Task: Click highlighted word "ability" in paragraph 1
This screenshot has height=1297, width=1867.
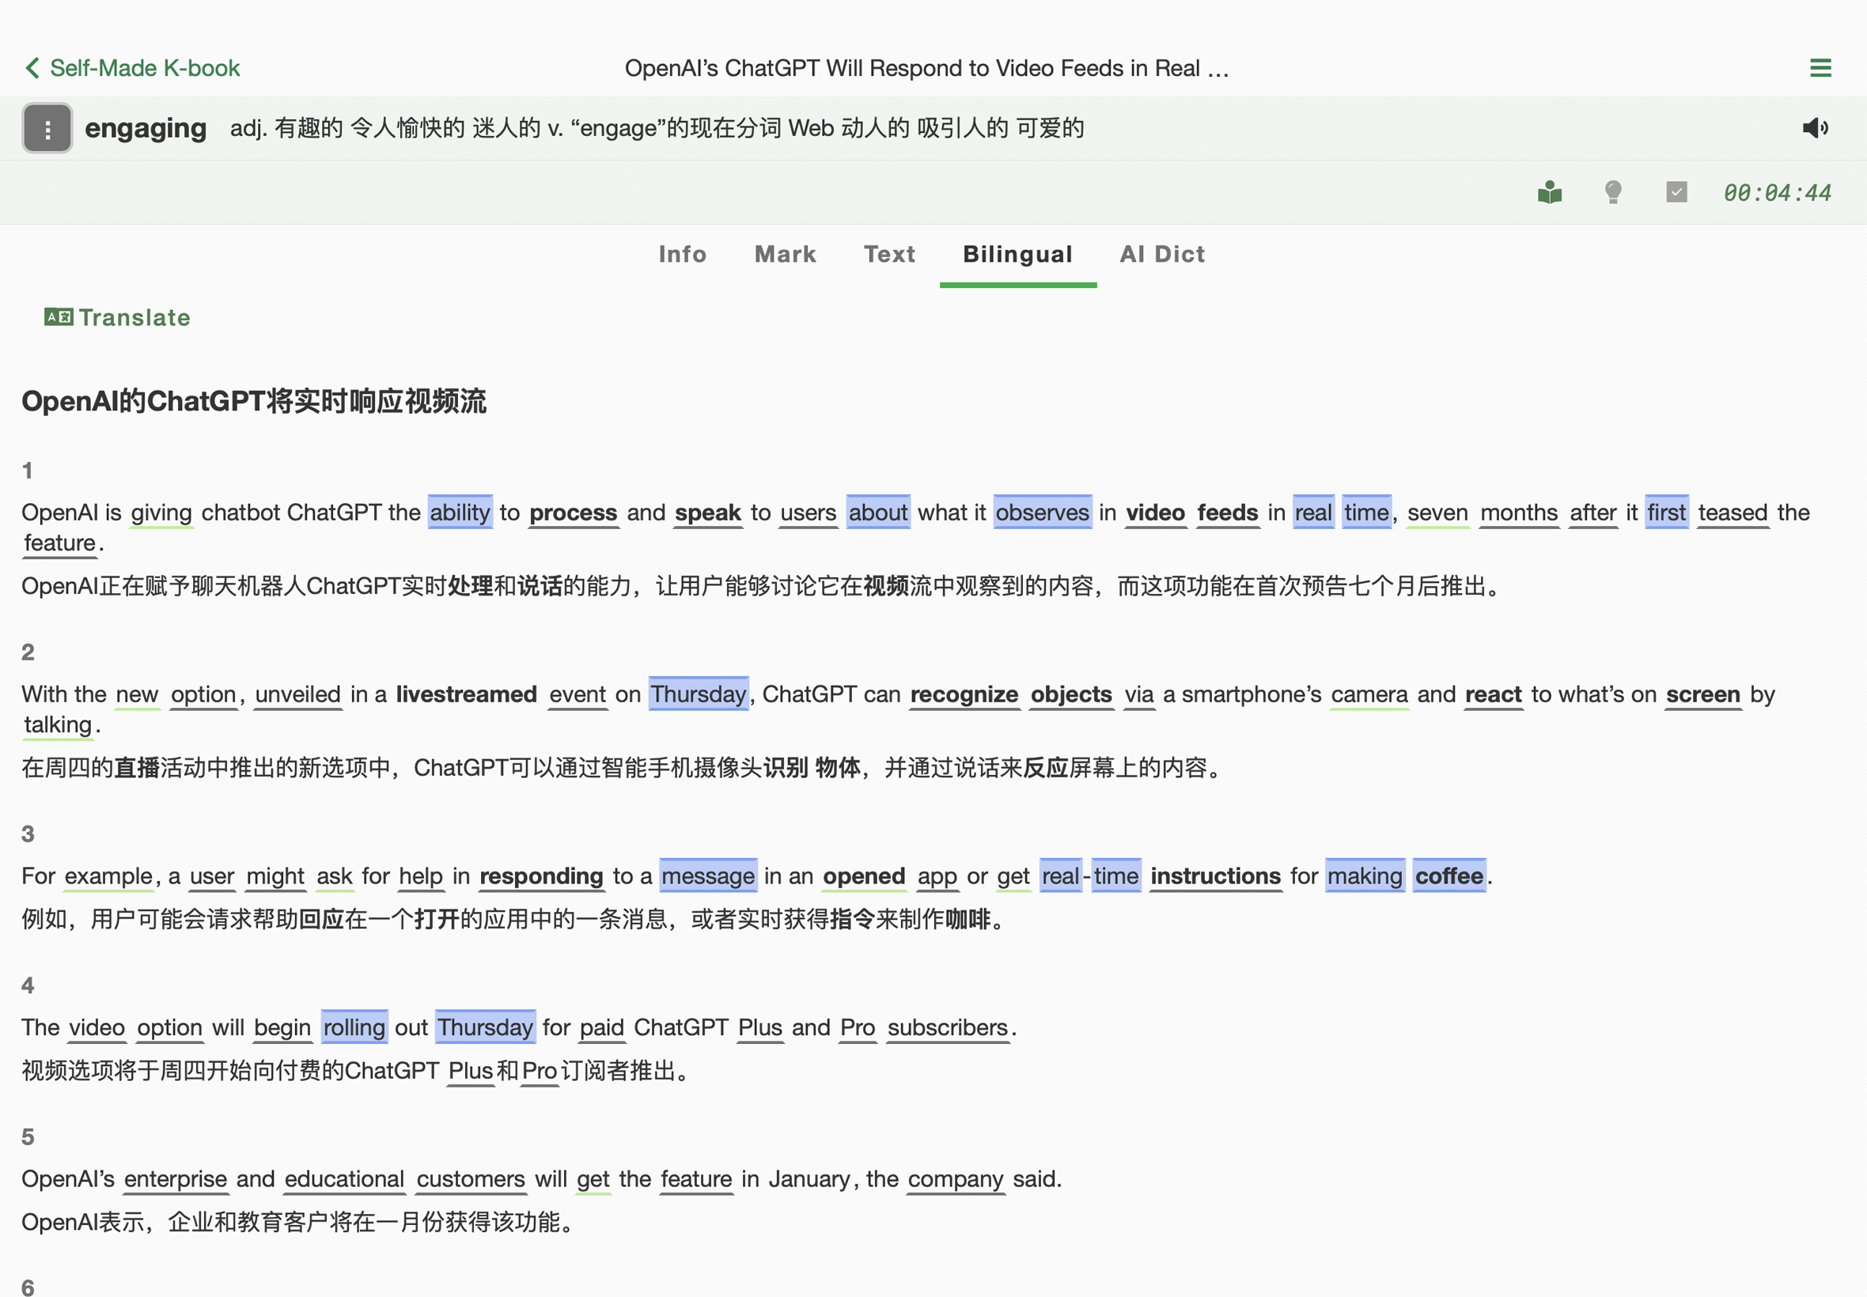Action: click(x=460, y=512)
